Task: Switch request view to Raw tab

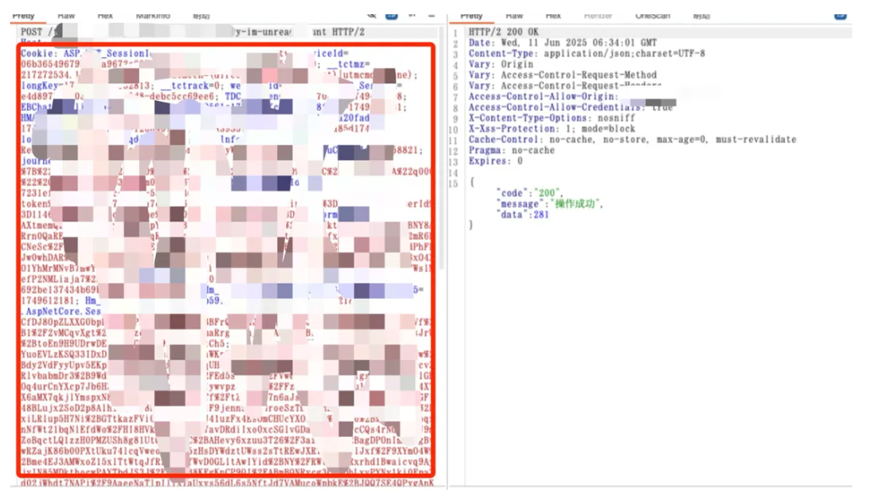Action: point(66,15)
